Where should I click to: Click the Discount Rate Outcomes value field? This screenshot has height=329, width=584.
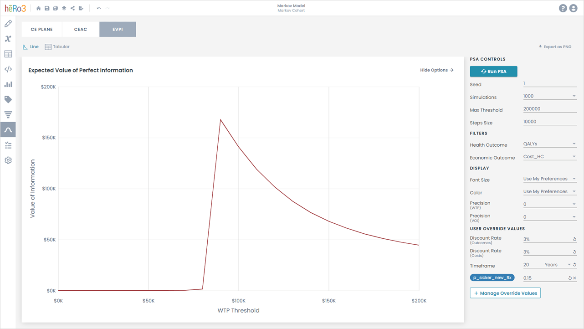click(x=547, y=239)
